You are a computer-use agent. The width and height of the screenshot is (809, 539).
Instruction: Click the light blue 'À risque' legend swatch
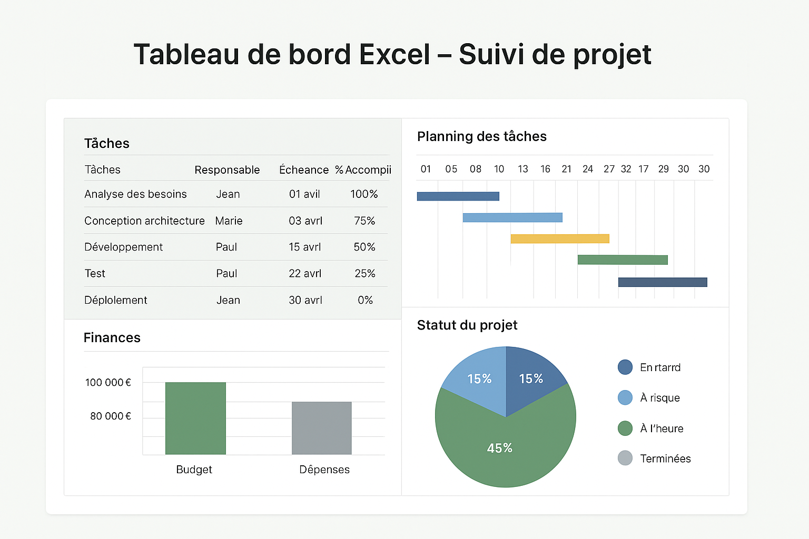(625, 398)
